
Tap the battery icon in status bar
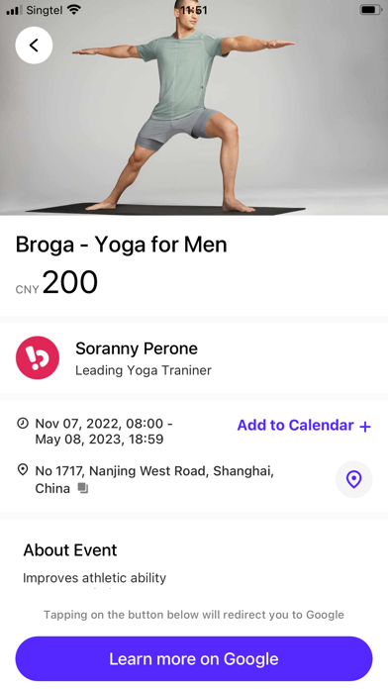pyautogui.click(x=370, y=10)
